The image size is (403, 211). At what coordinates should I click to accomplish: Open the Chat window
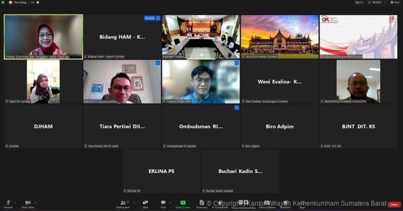pyautogui.click(x=163, y=204)
